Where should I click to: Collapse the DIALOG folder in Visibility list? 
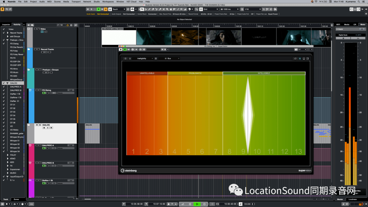point(7,83)
